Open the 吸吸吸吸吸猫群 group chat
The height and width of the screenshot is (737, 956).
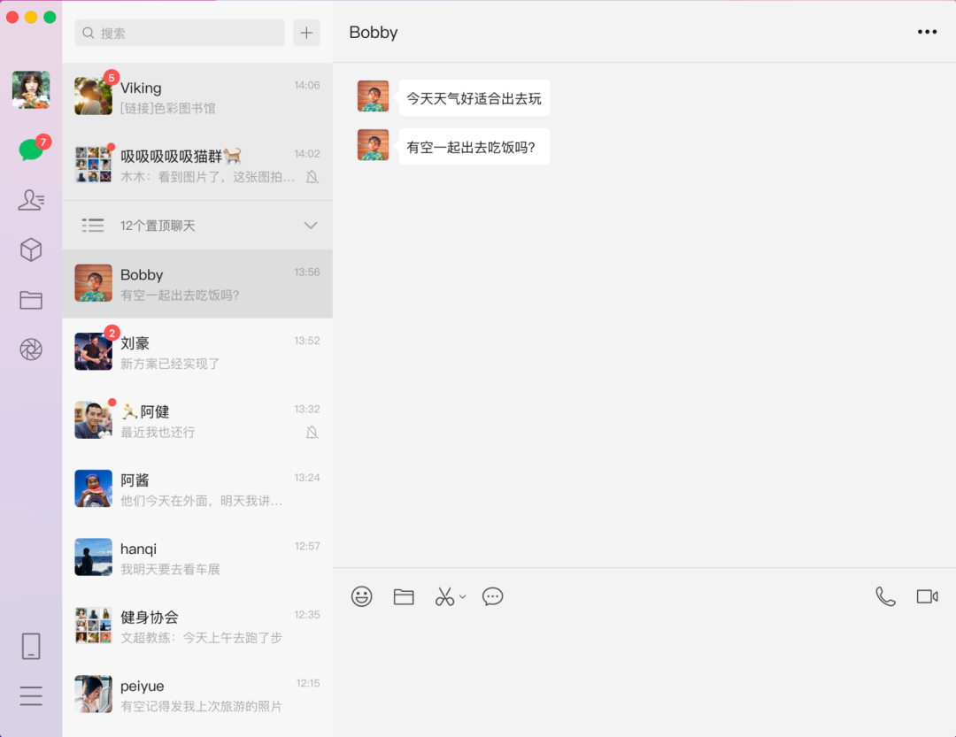[197, 165]
